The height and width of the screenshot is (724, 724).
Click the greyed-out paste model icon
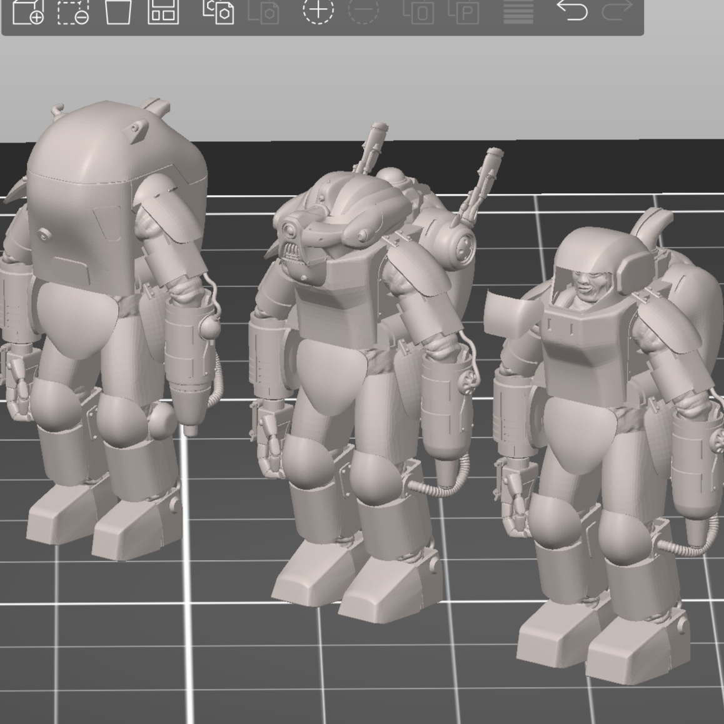click(263, 11)
